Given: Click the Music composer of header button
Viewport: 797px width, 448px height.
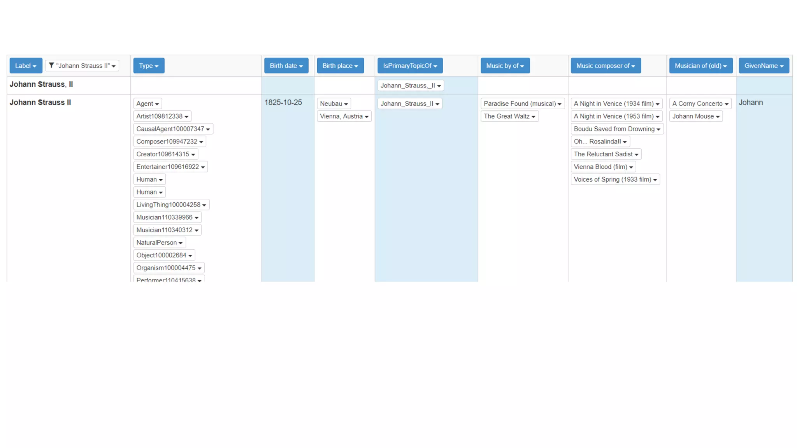Looking at the screenshot, I should click(x=606, y=66).
